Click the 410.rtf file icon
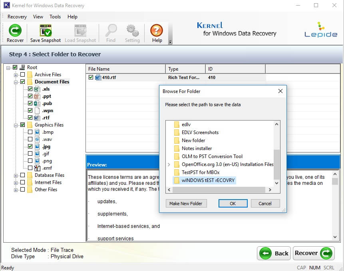Image resolution: width=344 pixels, height=271 pixels. [98, 77]
